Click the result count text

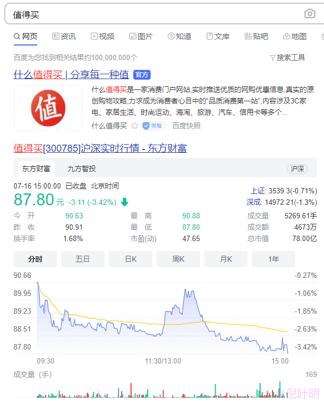coord(75,57)
